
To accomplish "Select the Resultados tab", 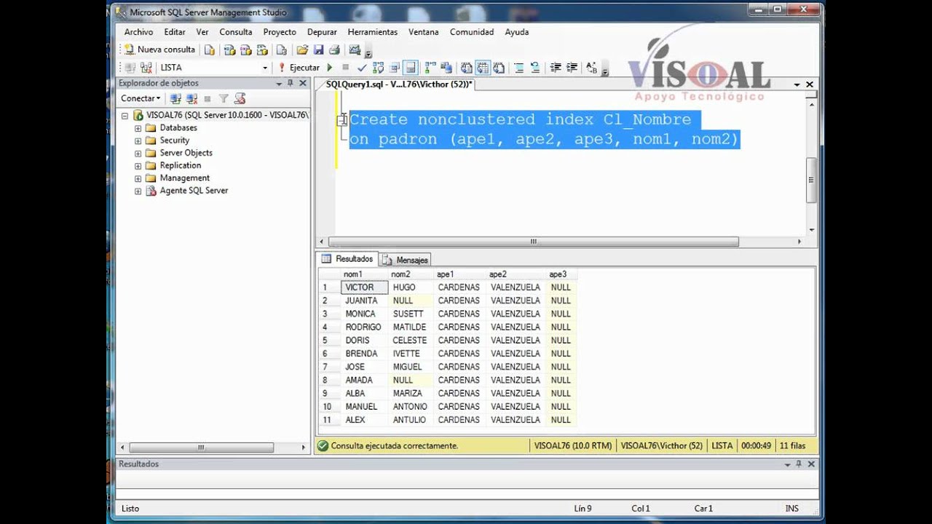I will click(348, 259).
